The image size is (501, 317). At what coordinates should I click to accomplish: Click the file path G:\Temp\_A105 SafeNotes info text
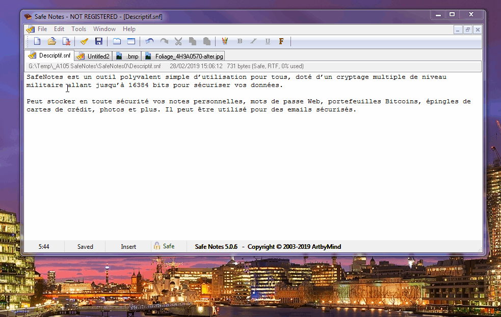tap(95, 66)
